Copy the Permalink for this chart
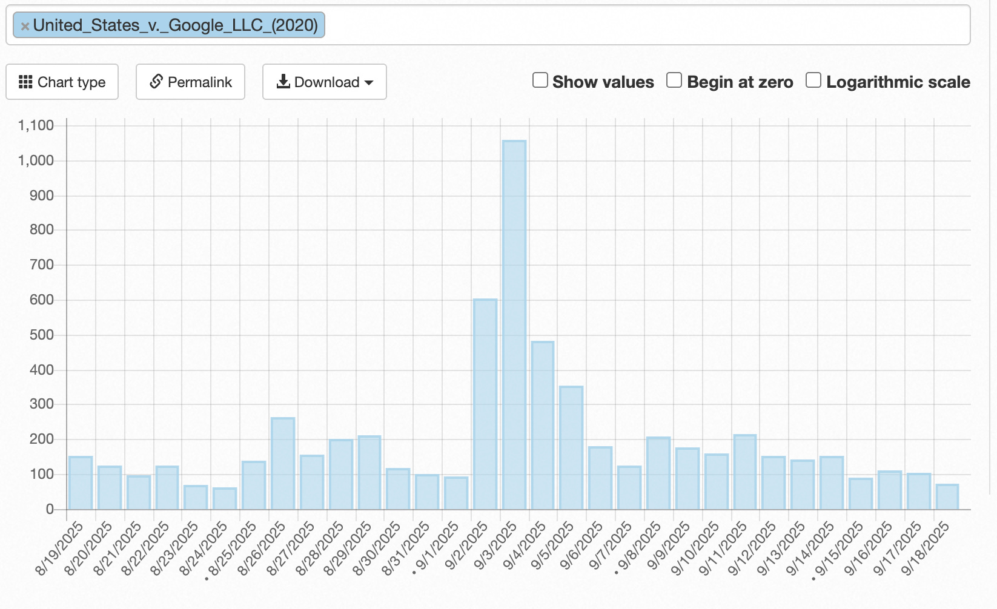997x609 pixels. click(190, 82)
